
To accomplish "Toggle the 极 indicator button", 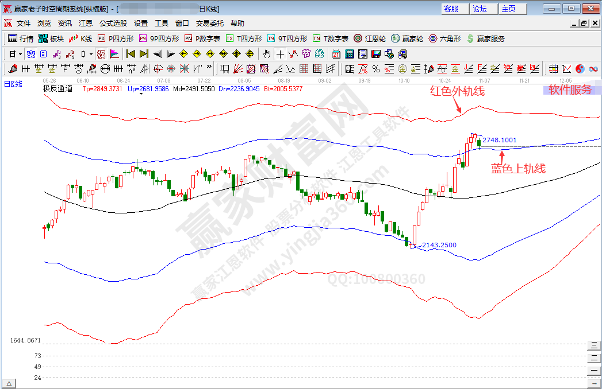I will point(101,54).
